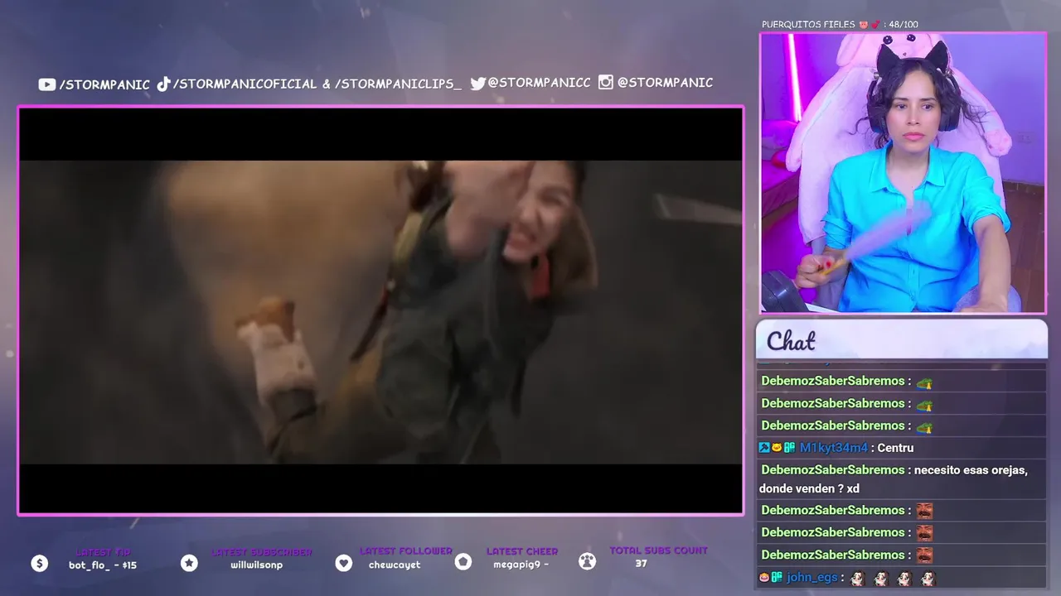Click the Instagram camera icon
This screenshot has height=596, width=1061.
606,82
